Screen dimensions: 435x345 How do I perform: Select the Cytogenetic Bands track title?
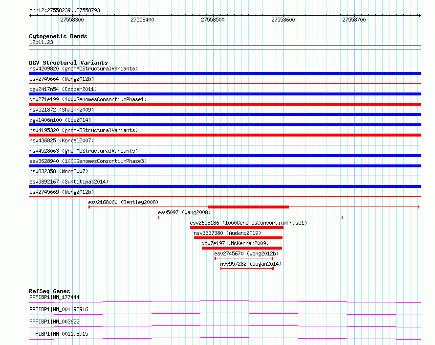tap(58, 36)
